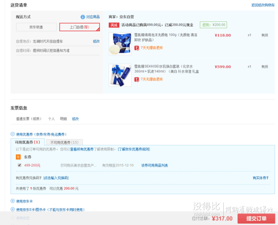This screenshot has height=225, width=278.
Task: Click the 返现: ¥200.00 badge
Action: (213, 25)
